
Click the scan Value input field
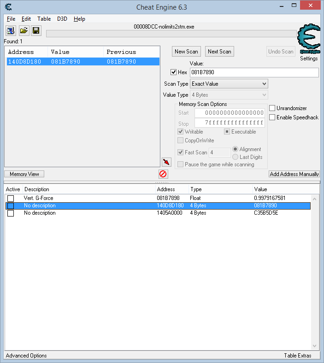(254, 72)
